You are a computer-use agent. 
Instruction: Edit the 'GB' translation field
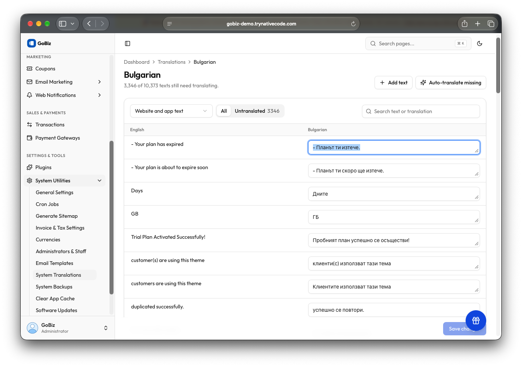[x=394, y=217]
